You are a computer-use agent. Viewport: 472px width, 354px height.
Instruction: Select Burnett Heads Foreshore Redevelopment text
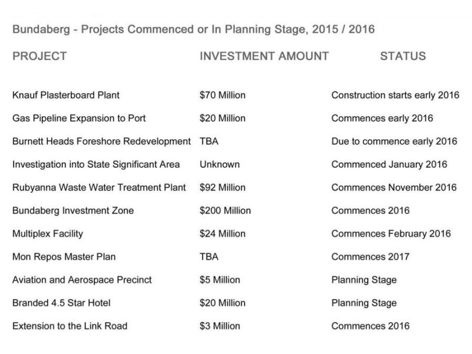pos(101,142)
